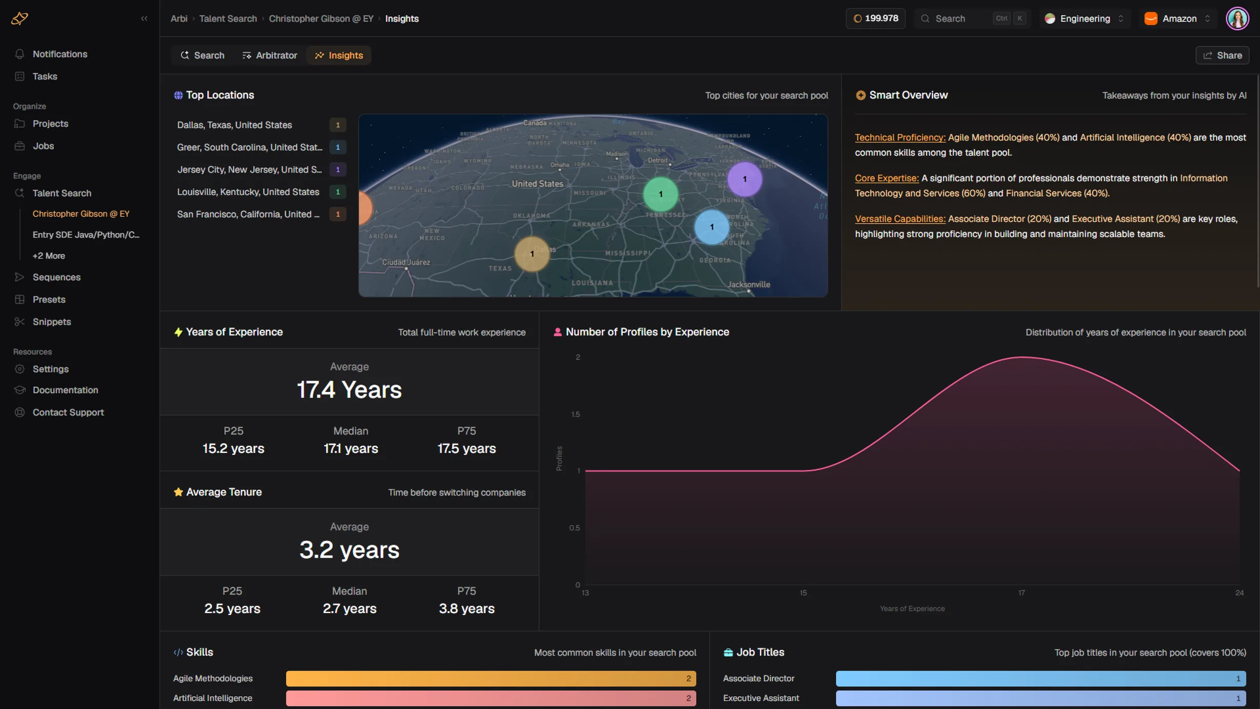Click Arbi in the breadcrumb

tap(179, 18)
